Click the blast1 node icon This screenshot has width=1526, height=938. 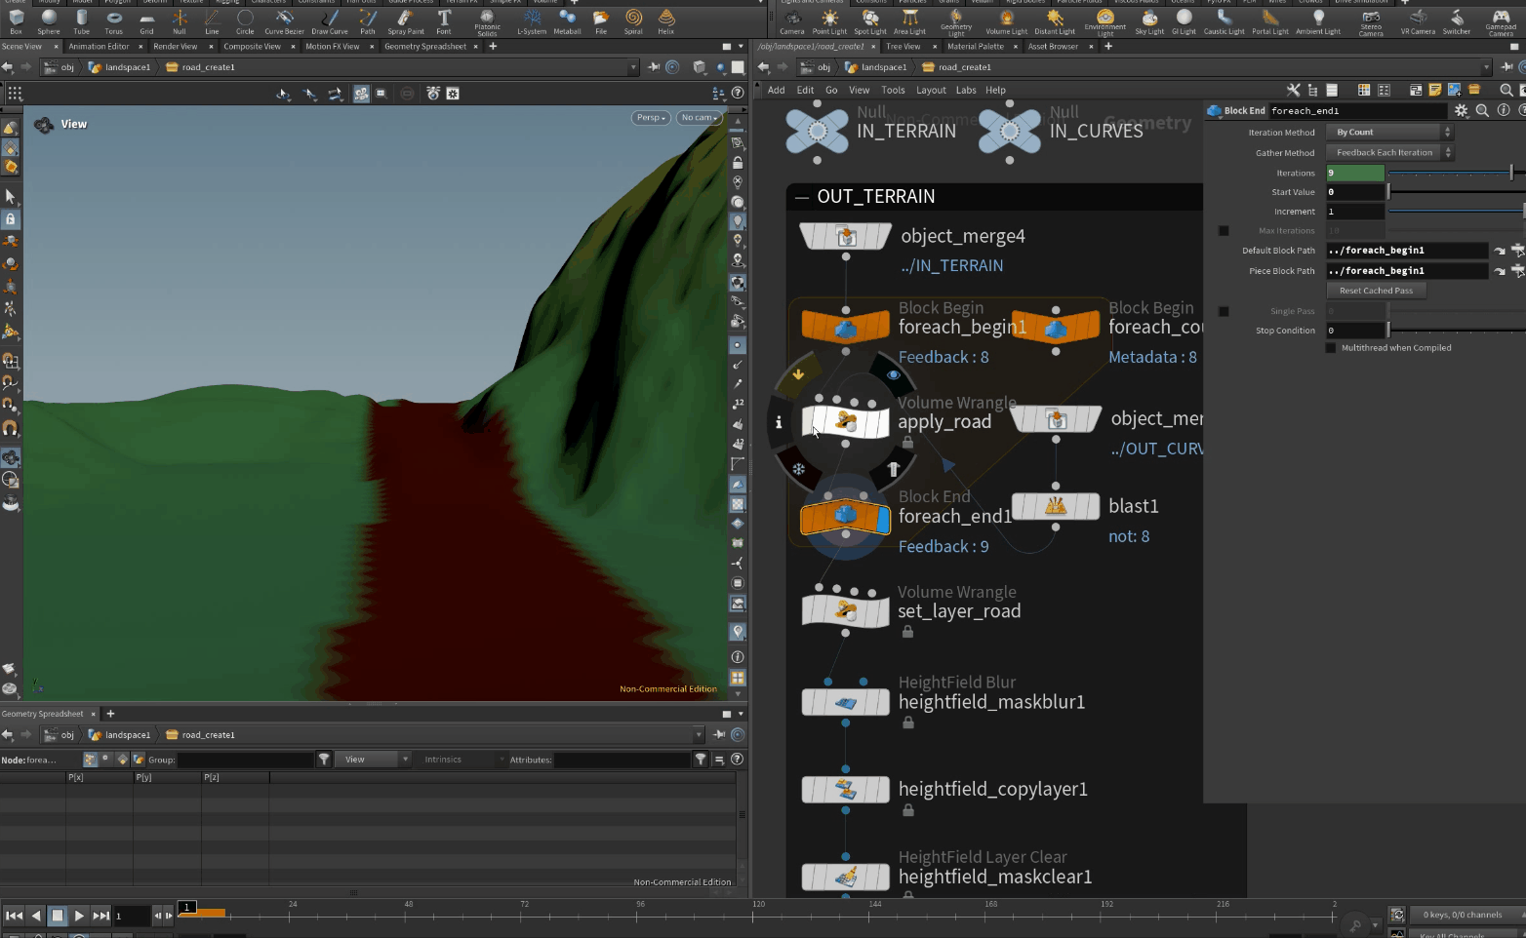1056,506
